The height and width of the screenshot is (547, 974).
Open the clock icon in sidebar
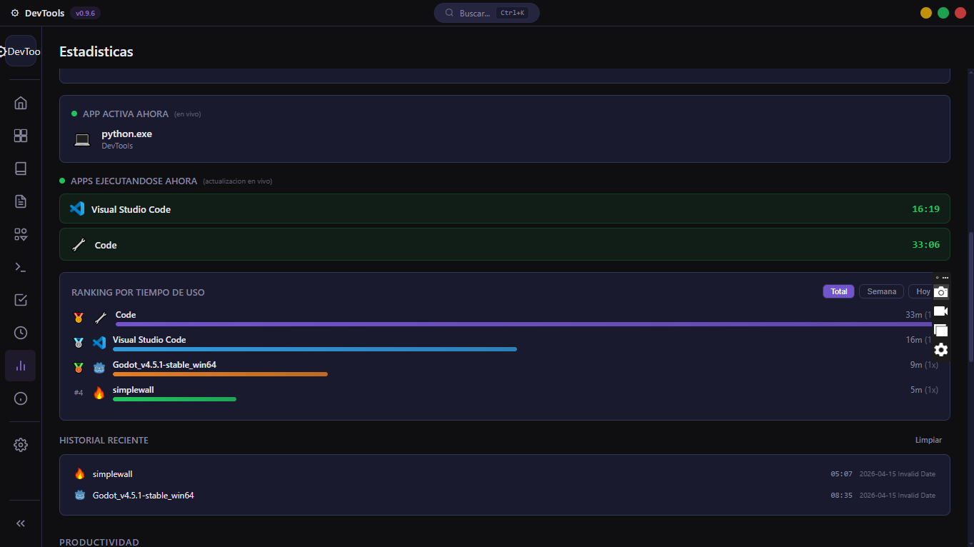pyautogui.click(x=21, y=333)
